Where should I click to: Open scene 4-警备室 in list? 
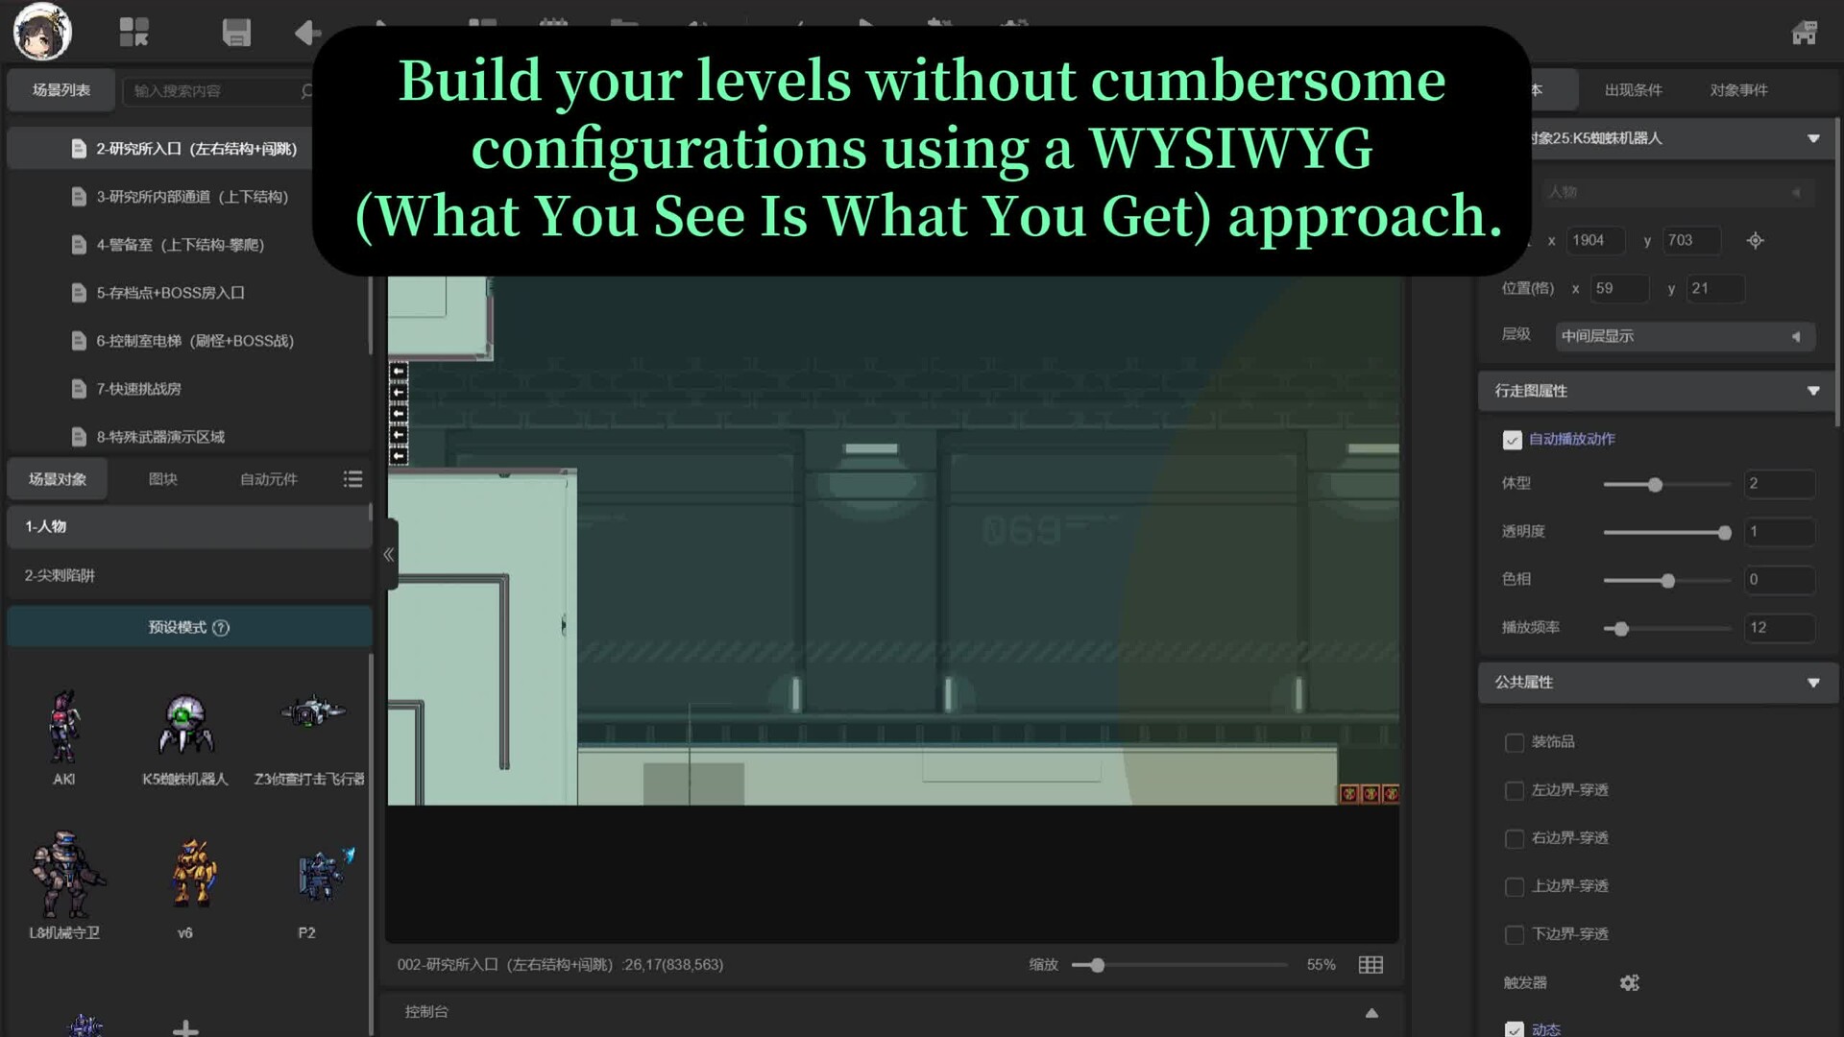[180, 245]
